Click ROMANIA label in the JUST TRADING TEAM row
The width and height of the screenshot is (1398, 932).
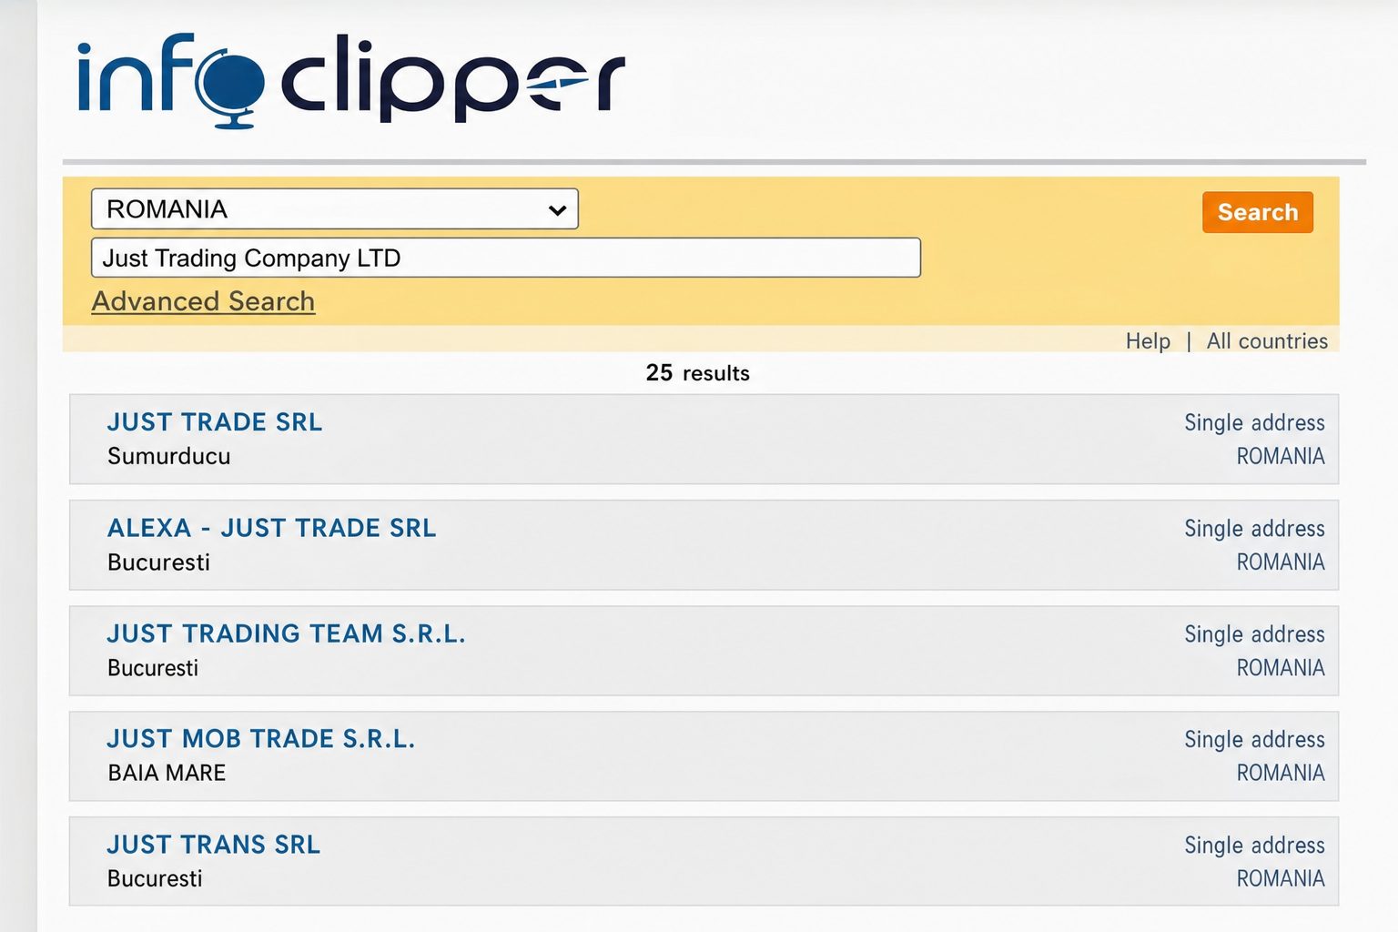click(1281, 668)
